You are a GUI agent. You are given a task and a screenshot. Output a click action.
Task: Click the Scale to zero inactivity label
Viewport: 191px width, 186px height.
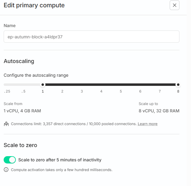[x=60, y=160]
